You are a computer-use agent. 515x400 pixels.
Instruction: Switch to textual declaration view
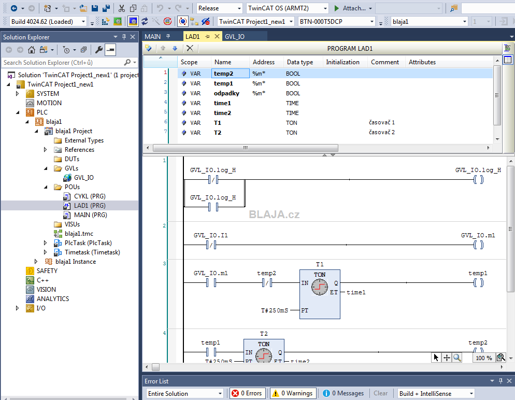508,48
